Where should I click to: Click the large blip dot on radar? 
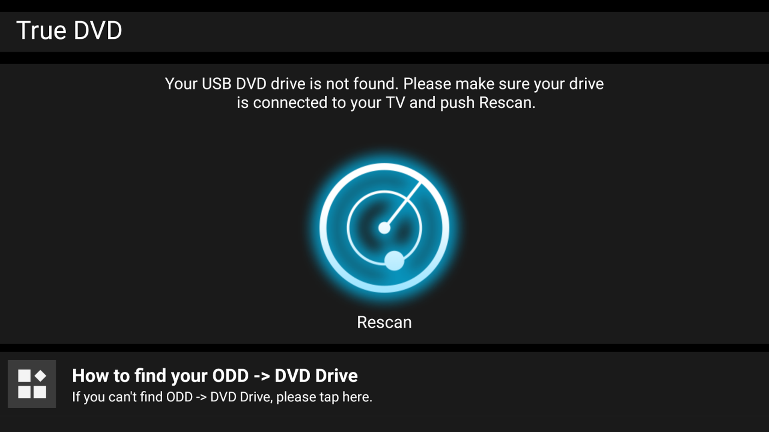395,261
